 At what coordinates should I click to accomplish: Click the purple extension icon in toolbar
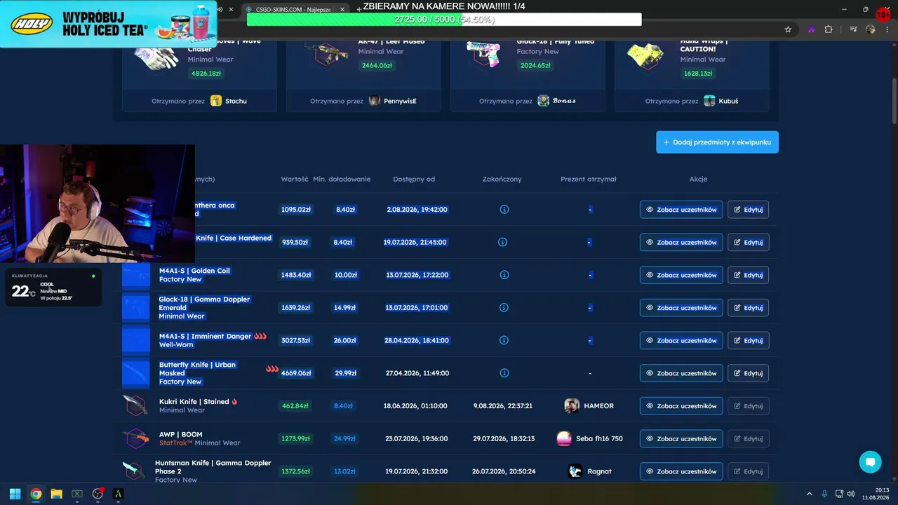812,29
